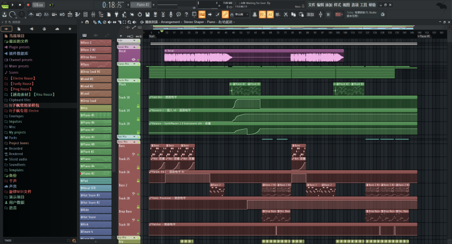The height and width of the screenshot is (244, 452).
Task: Open the 编辑 (Edit) menu
Action: pyautogui.click(x=320, y=5)
